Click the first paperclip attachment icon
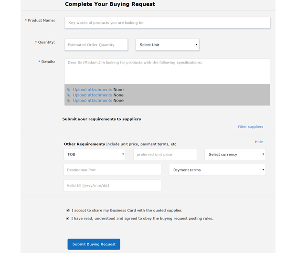 click(68, 90)
